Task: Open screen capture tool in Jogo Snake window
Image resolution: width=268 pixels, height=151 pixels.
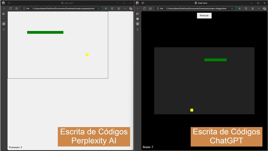Action: [119, 8]
